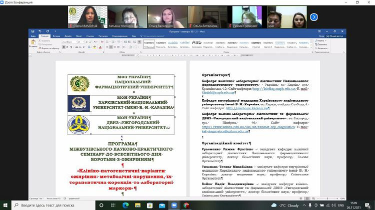Collapse the Word ribbon with the arrow
Screen dimensions: 375x210
343,52
